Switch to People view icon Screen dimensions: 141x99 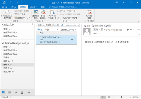coord(16,93)
